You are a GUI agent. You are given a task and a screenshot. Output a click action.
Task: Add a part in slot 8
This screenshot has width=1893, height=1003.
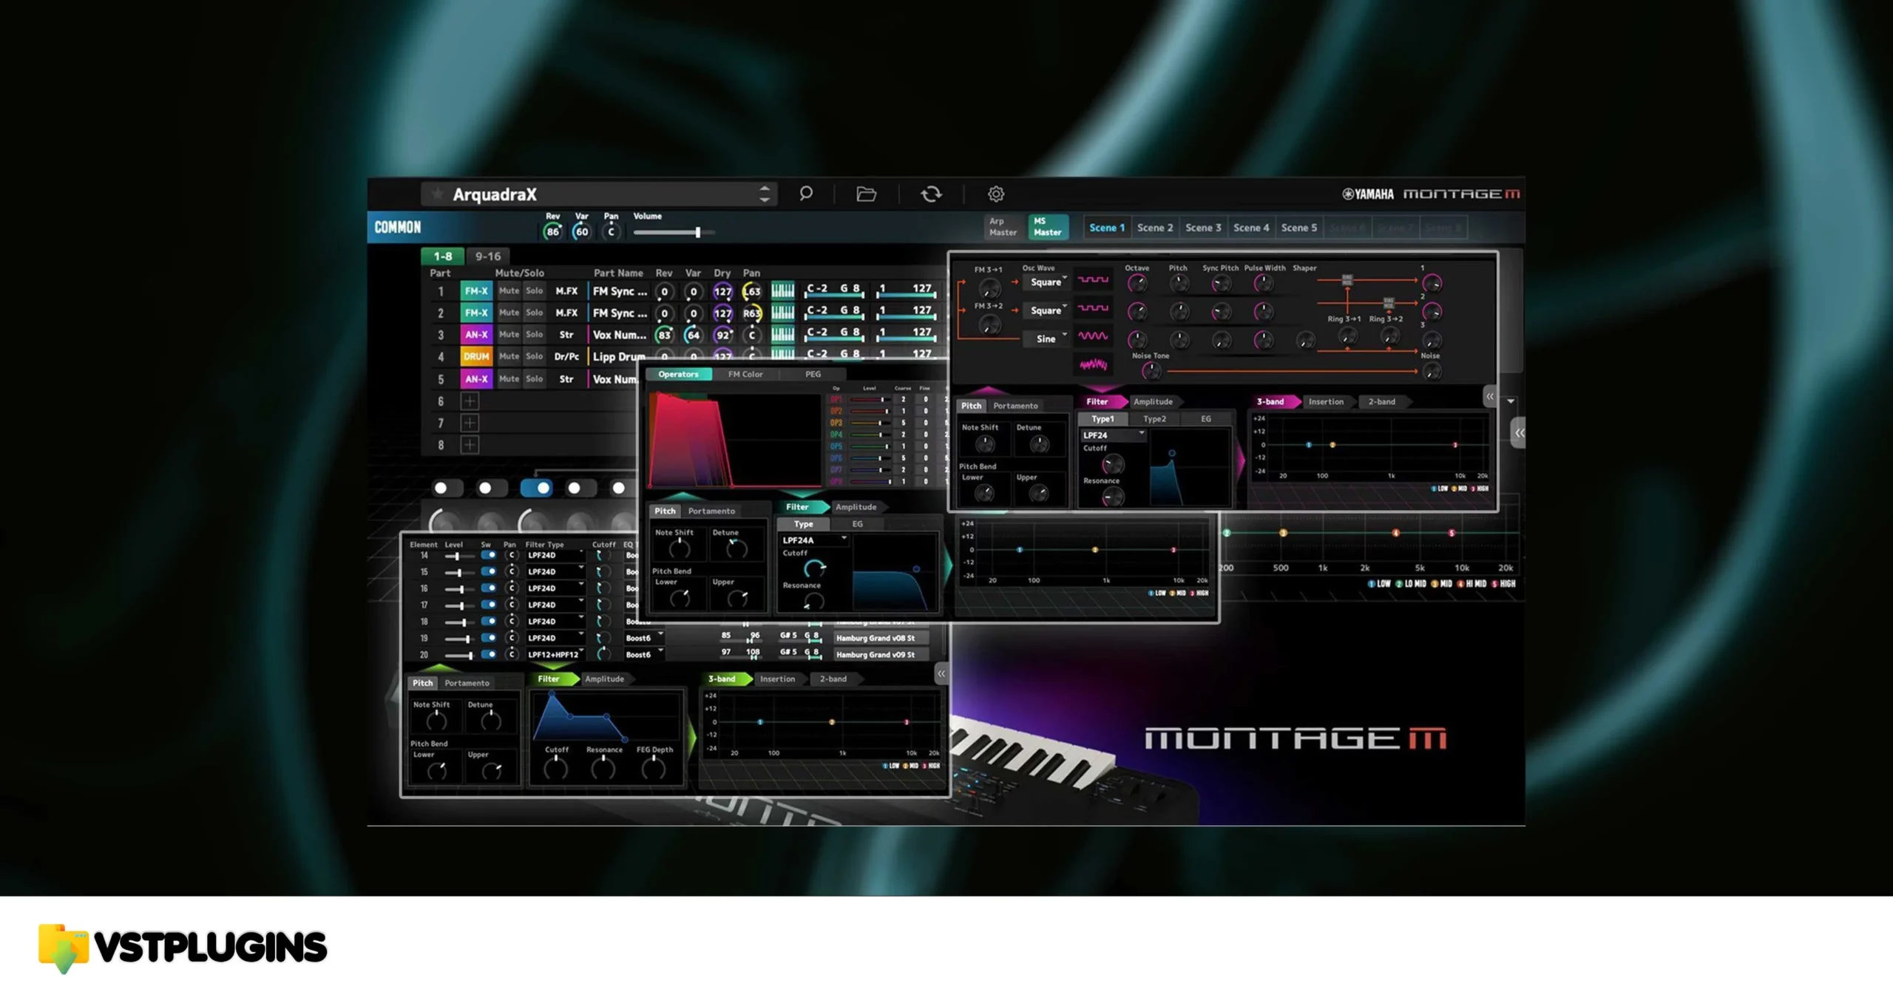pyautogui.click(x=470, y=445)
